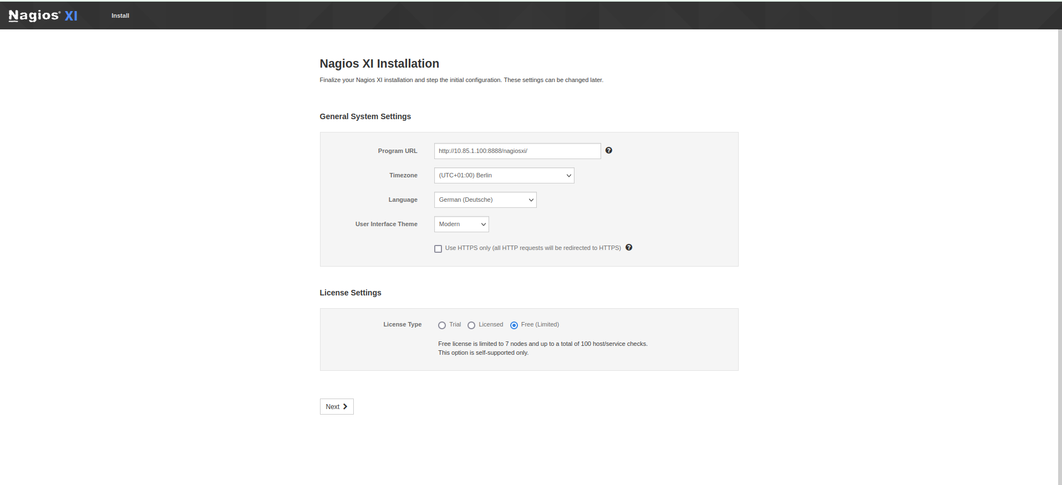The height and width of the screenshot is (485, 1062).
Task: Expand the Timezone dropdown showing Berlin
Action: pos(504,175)
